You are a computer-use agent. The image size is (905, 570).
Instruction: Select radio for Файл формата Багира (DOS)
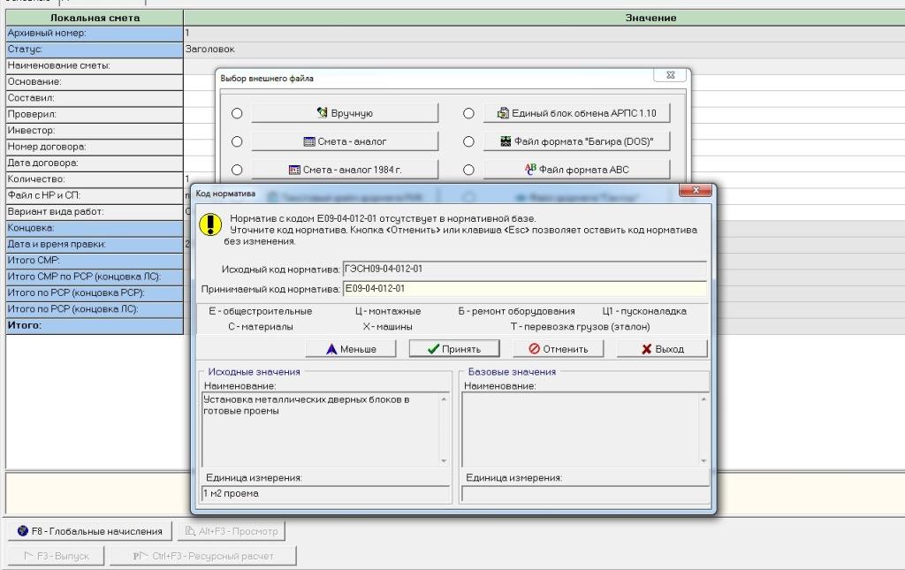[x=468, y=141]
